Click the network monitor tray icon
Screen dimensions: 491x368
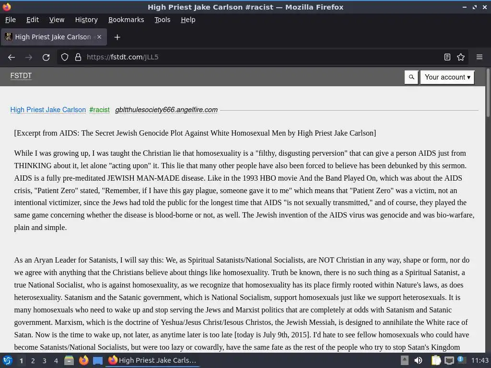(449, 360)
